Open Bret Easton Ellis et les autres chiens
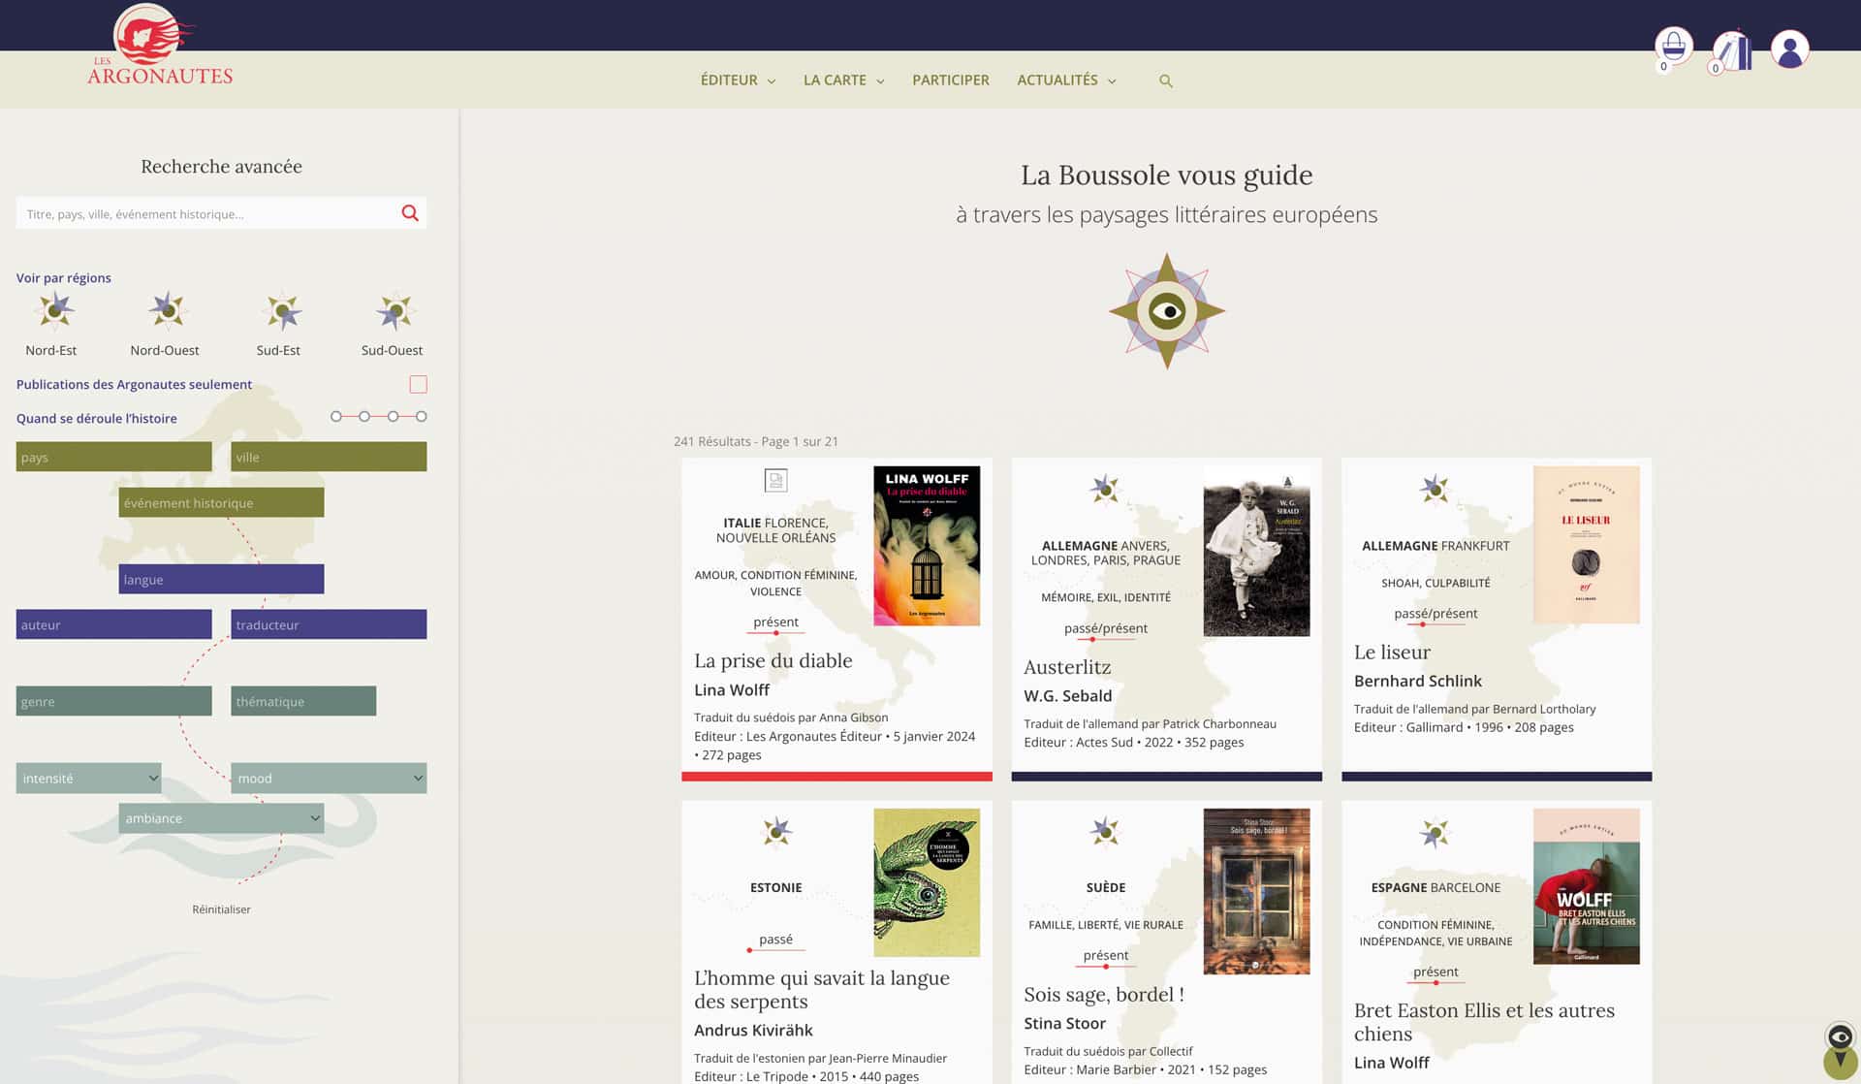Viewport: 1861px width, 1084px height. (x=1483, y=1022)
